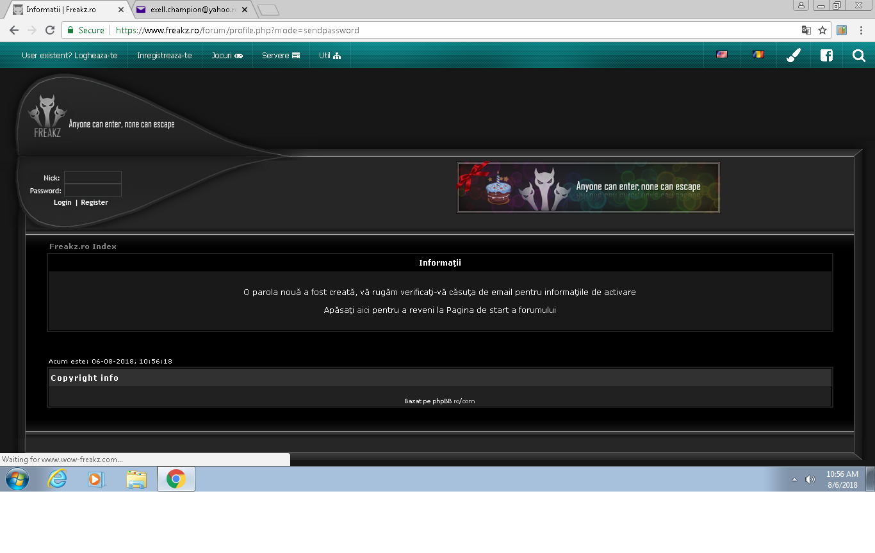875x553 pixels.
Task: Click the 'O parola nouă a fost creată' message
Action: click(439, 293)
